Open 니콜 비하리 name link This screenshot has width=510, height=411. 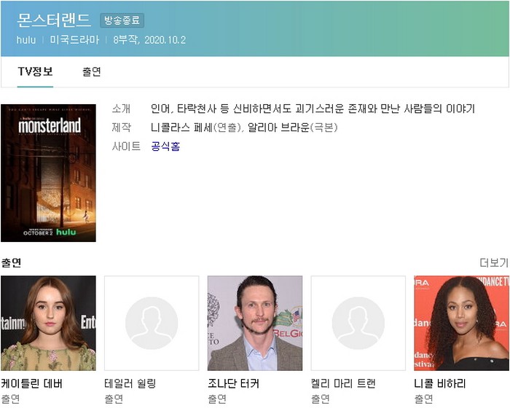[x=440, y=383]
